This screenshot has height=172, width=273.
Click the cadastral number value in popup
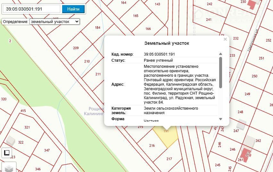click(159, 54)
